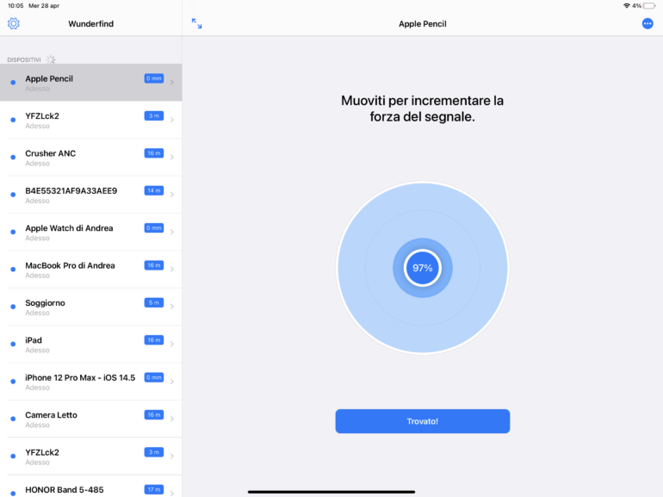Tap the 14 m distance badge

coord(154,190)
